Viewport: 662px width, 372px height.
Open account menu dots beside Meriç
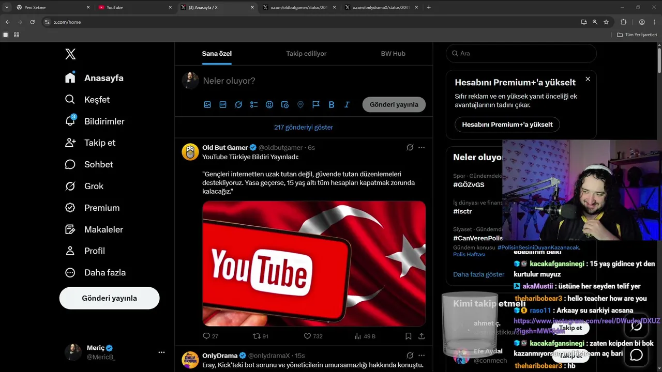click(161, 352)
